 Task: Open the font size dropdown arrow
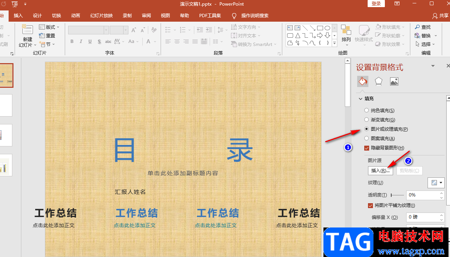pyautogui.click(x=126, y=30)
